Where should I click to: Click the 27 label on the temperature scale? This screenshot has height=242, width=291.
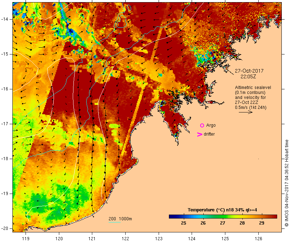pyautogui.click(x=223, y=223)
